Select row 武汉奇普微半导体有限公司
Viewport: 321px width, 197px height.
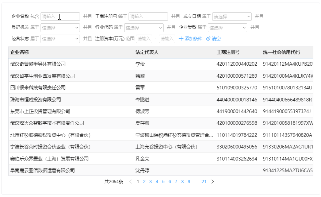pos(161,64)
